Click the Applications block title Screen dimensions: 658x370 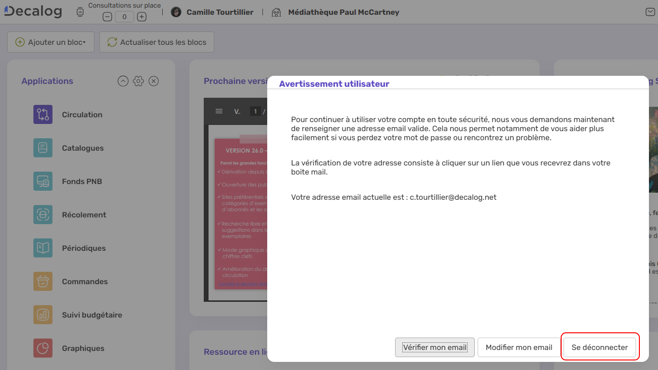[47, 81]
